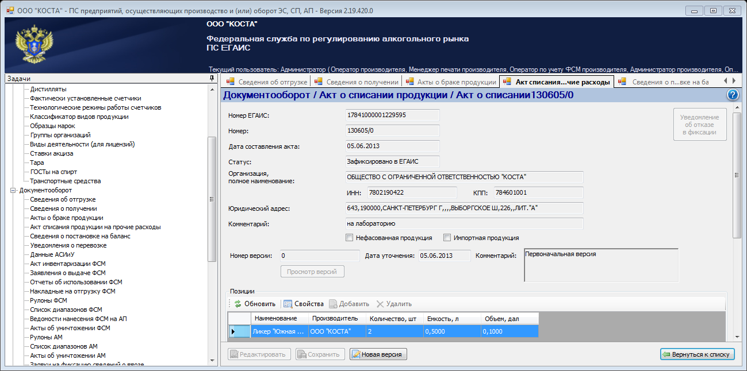Open Заявления о выдаче ФСМ tree item
Image resolution: width=747 pixels, height=371 pixels.
[68, 273]
